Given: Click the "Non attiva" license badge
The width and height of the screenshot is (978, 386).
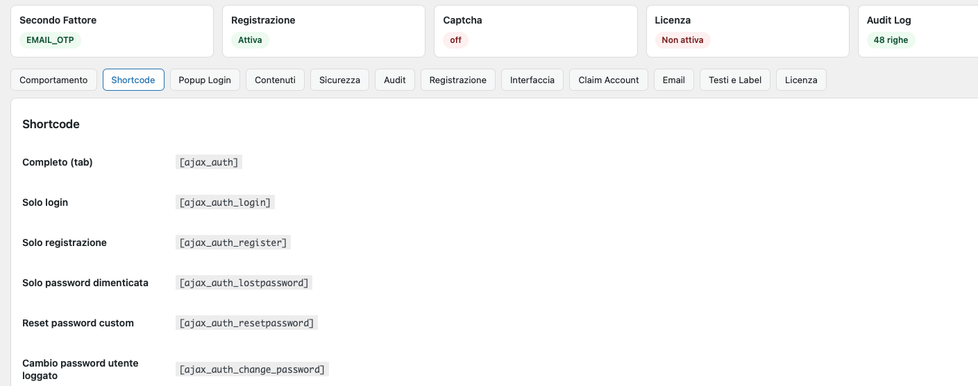Looking at the screenshot, I should (x=682, y=40).
